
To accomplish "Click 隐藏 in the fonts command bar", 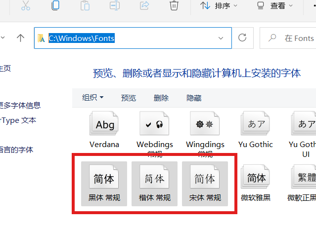I will point(194,98).
